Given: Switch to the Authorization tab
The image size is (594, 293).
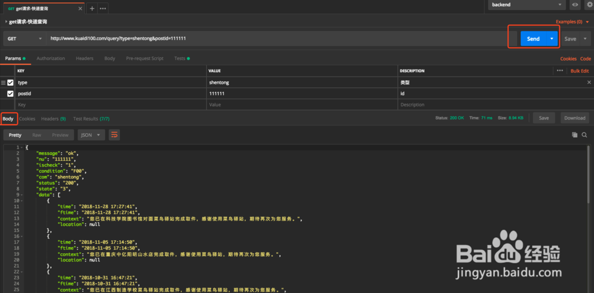Looking at the screenshot, I should point(50,58).
